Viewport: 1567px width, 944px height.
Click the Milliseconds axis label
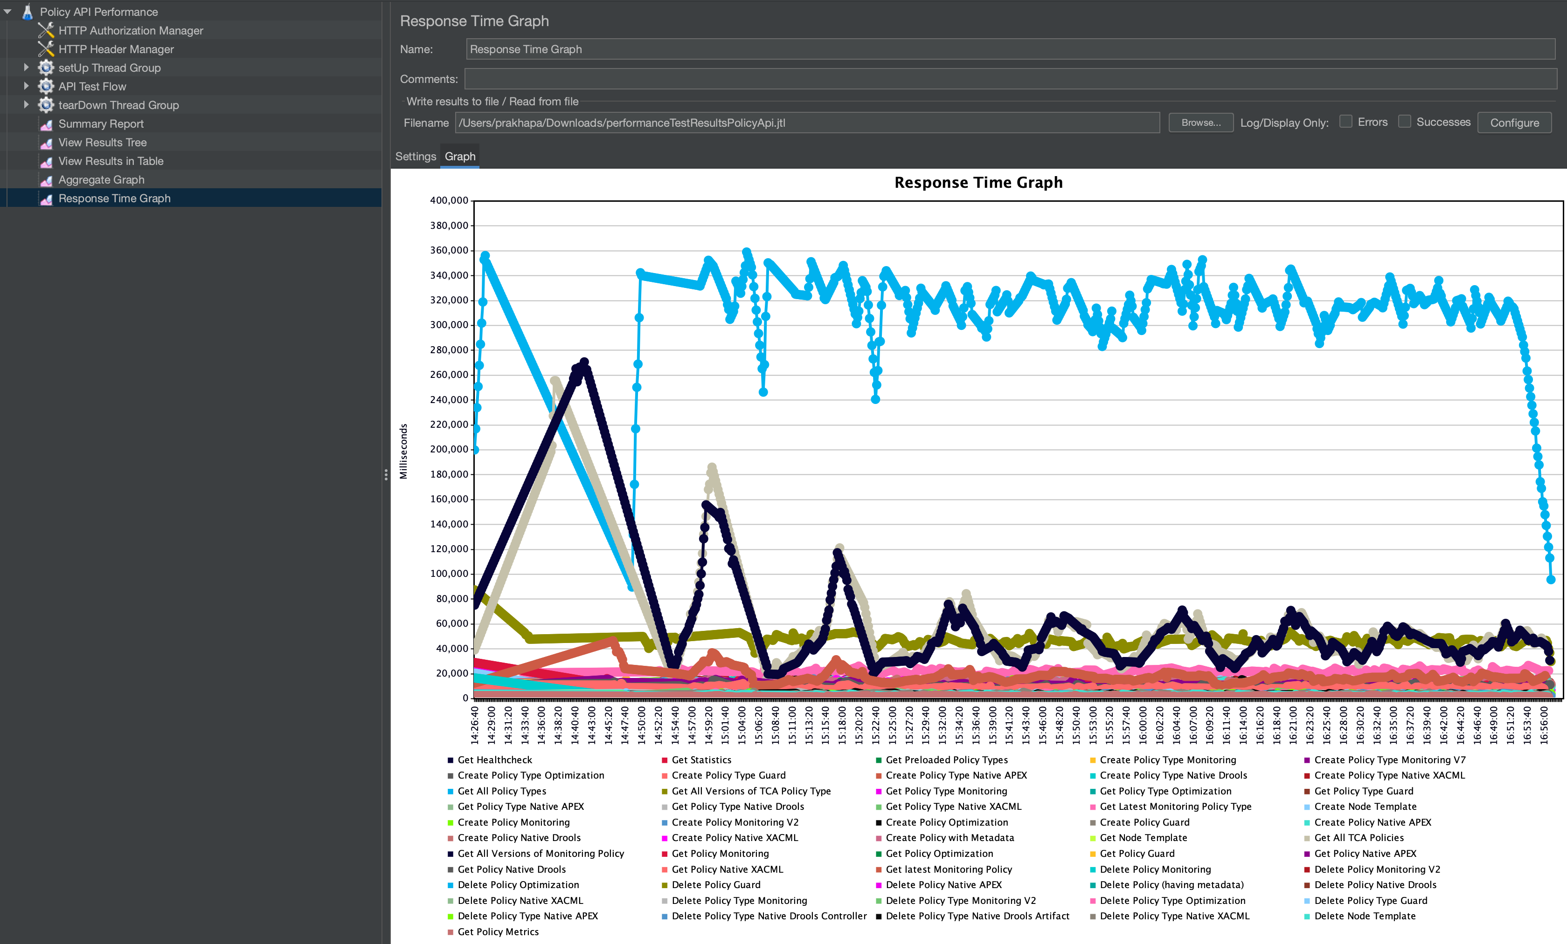pyautogui.click(x=403, y=451)
